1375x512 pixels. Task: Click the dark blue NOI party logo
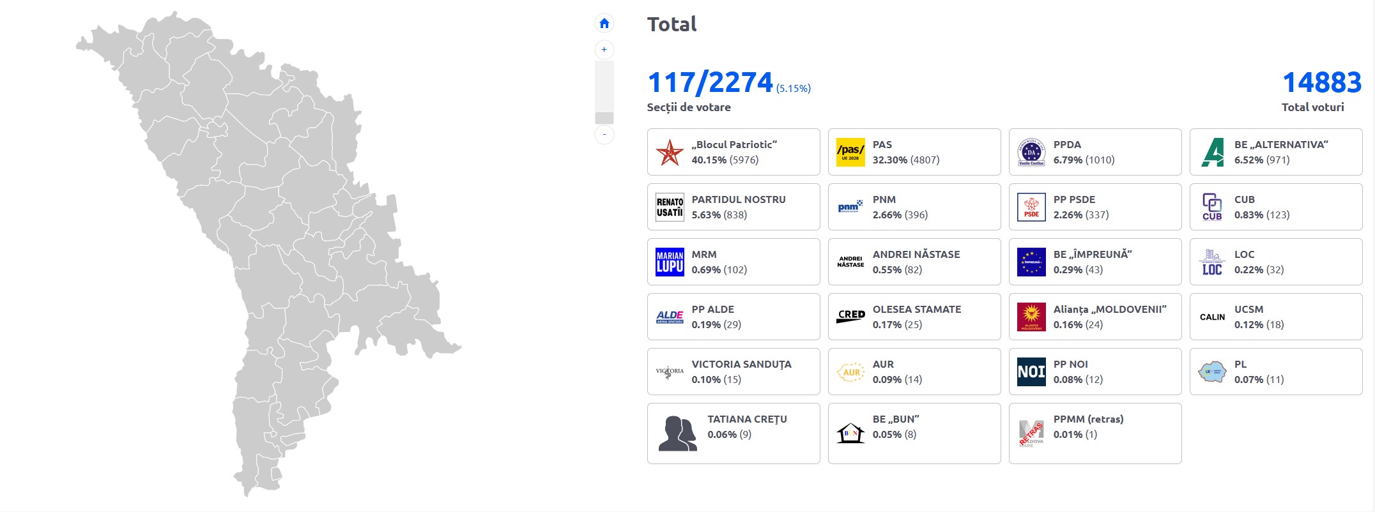(x=1031, y=372)
